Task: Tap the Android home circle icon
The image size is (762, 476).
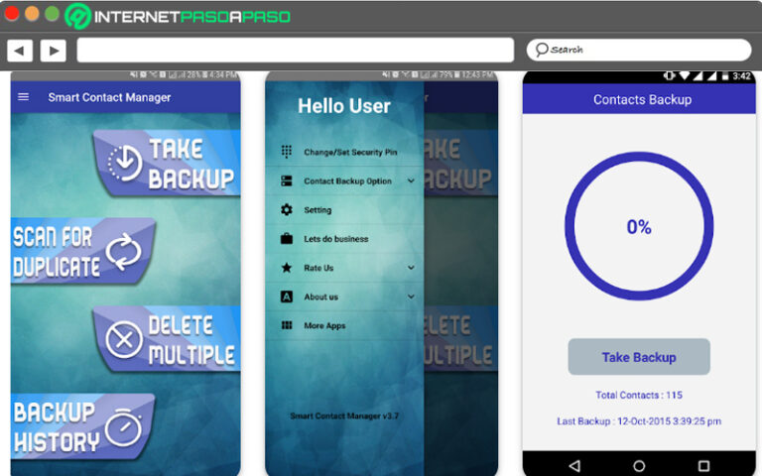Action: coord(639,465)
